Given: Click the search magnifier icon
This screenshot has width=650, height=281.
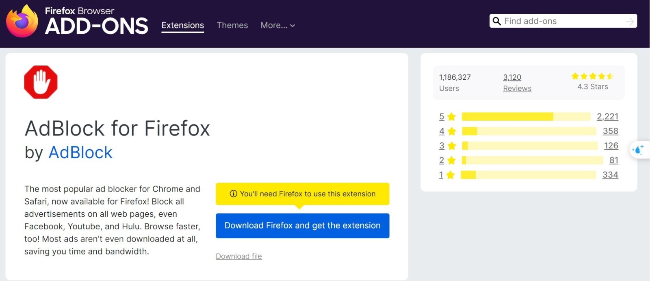Looking at the screenshot, I should 496,21.
